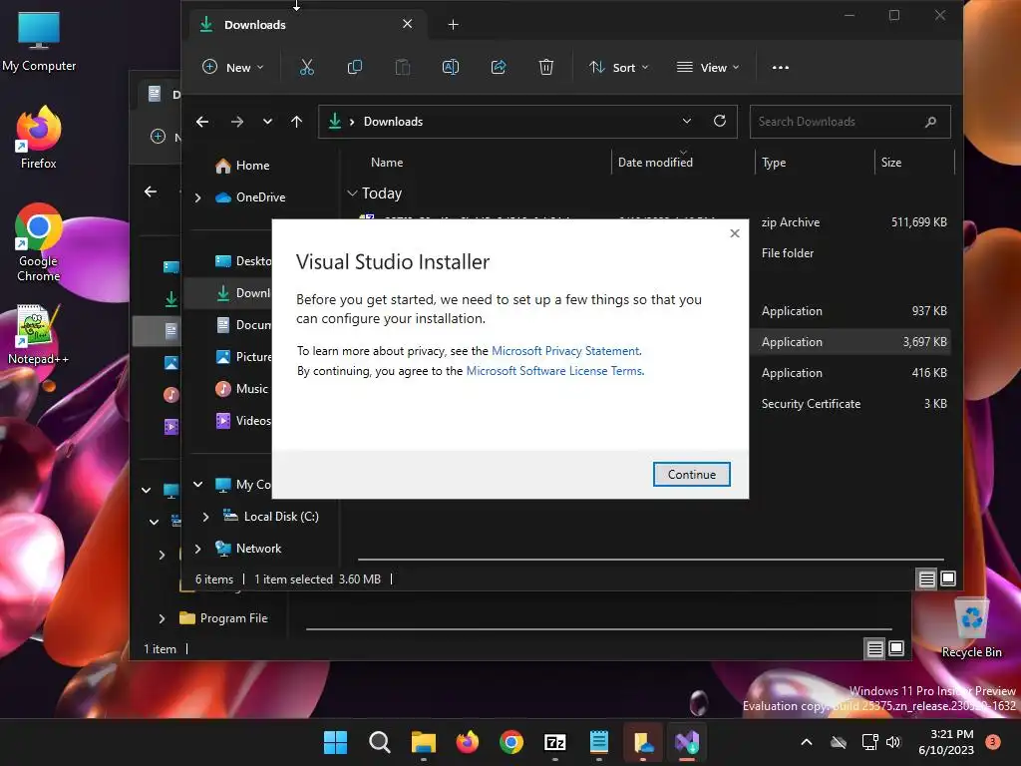The width and height of the screenshot is (1021, 766).
Task: Select Videos in navigation pane
Action: [243, 421]
